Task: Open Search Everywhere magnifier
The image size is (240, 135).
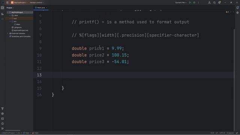Action: (214, 3)
